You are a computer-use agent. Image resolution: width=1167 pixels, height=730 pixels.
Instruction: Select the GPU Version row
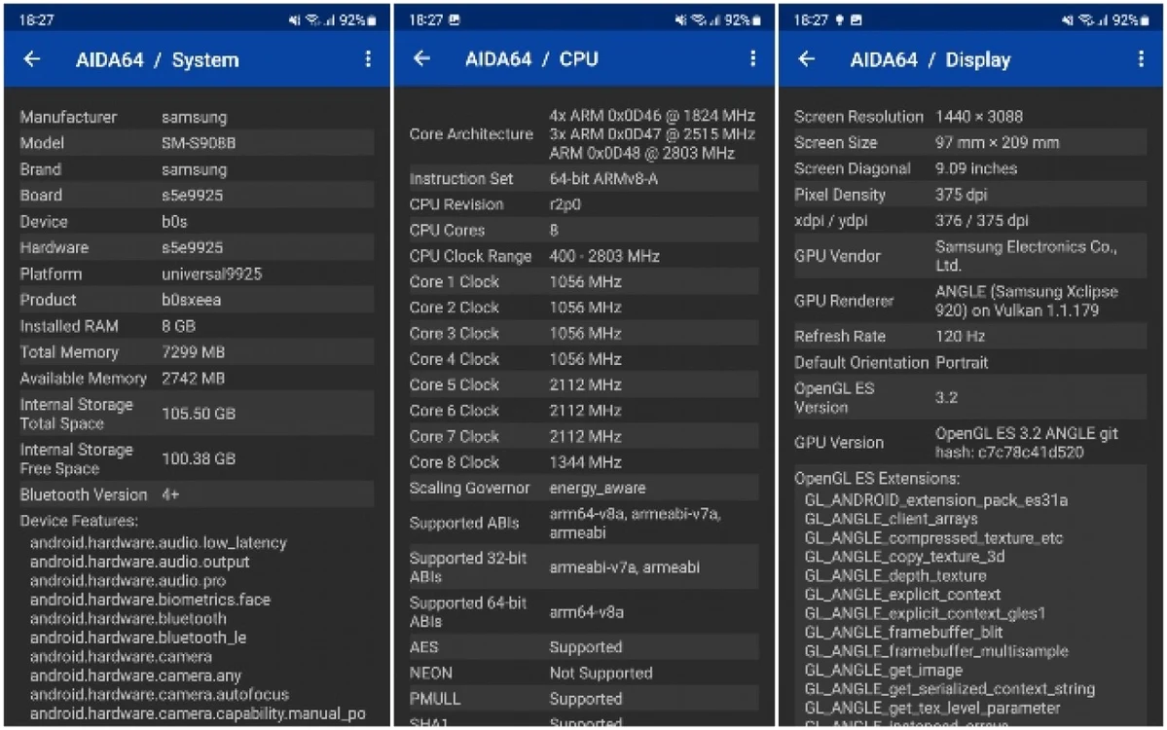tap(969, 443)
